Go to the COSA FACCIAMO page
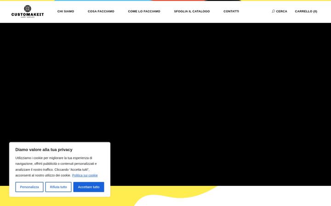The image size is (331, 206). coord(101,11)
